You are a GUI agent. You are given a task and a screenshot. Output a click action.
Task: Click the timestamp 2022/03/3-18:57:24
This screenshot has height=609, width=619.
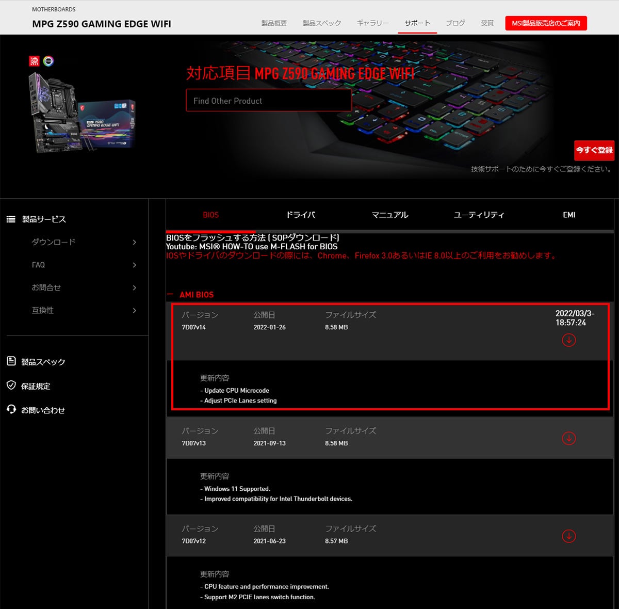(x=575, y=318)
